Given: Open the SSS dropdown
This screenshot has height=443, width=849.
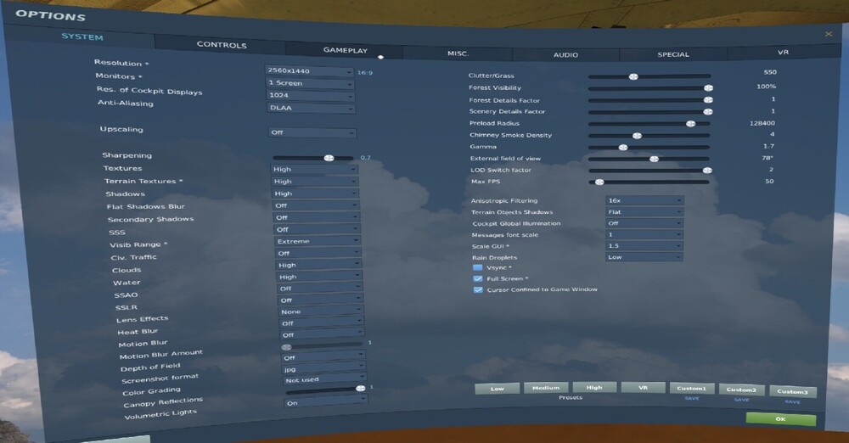Looking at the screenshot, I should click(x=318, y=229).
